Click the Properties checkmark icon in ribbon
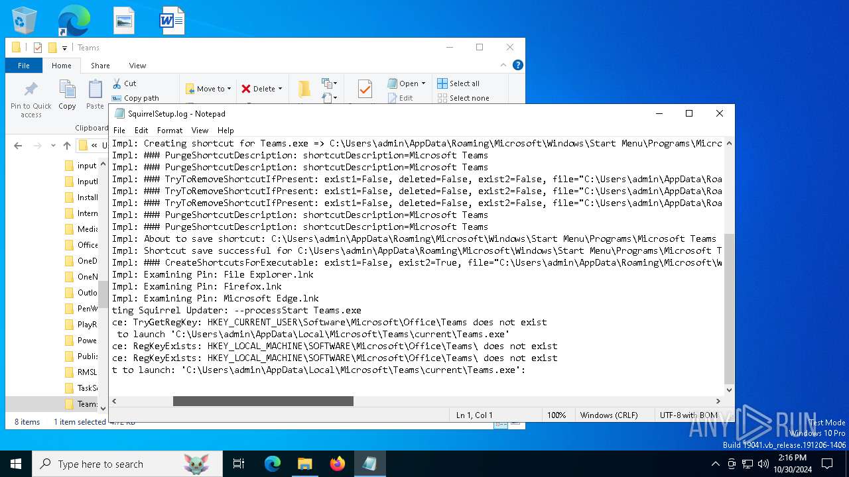Image resolution: width=849 pixels, height=477 pixels. (x=364, y=89)
